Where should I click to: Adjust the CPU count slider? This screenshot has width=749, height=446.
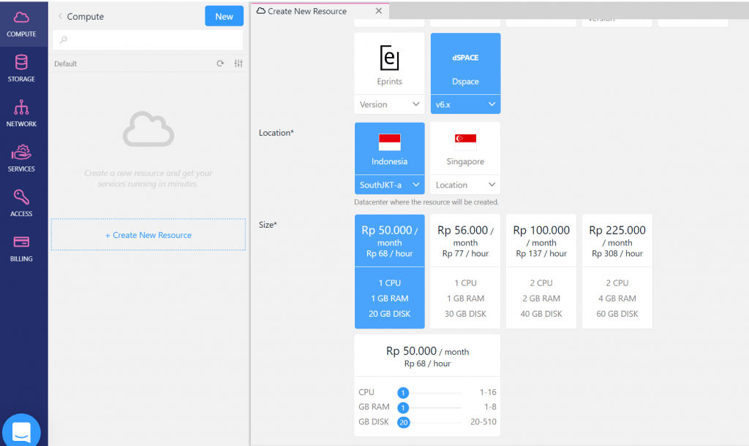click(403, 392)
